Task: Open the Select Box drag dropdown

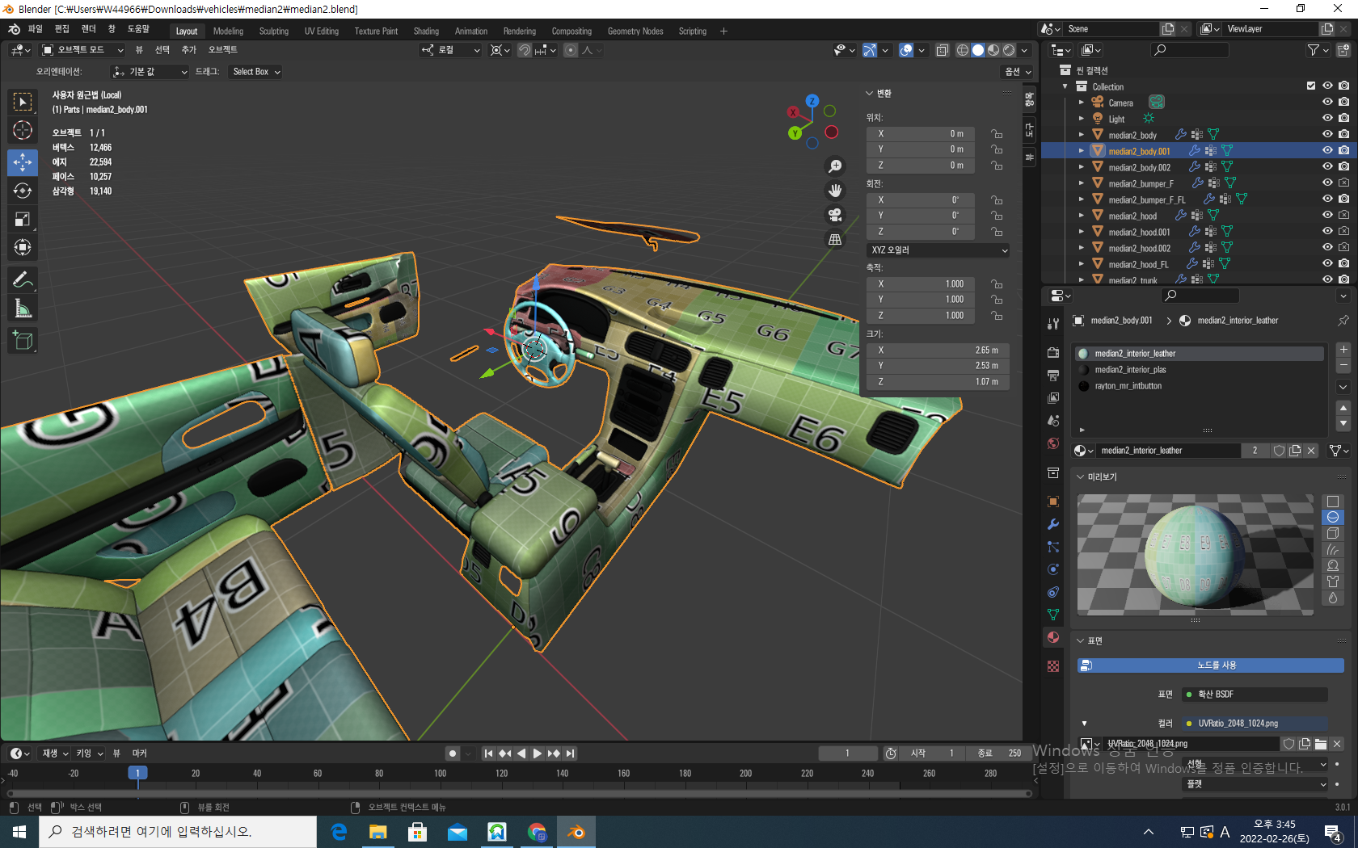Action: tap(256, 72)
